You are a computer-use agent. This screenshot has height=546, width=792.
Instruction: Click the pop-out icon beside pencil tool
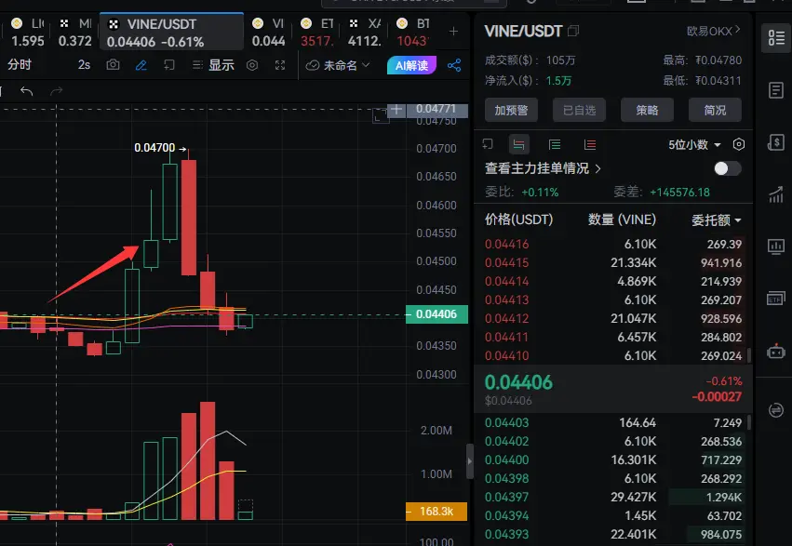tap(169, 65)
